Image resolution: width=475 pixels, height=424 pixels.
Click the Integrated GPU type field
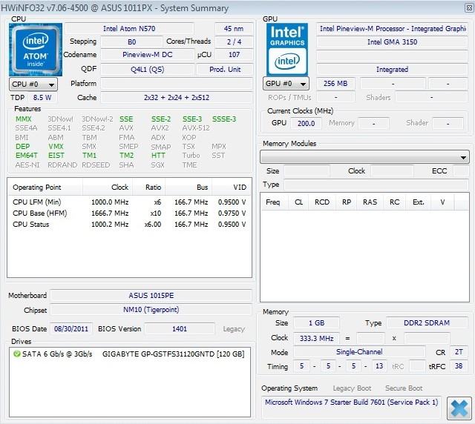pyautogui.click(x=393, y=69)
